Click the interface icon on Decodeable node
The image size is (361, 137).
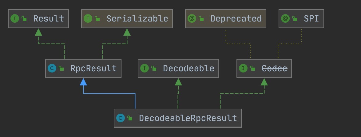point(145,68)
